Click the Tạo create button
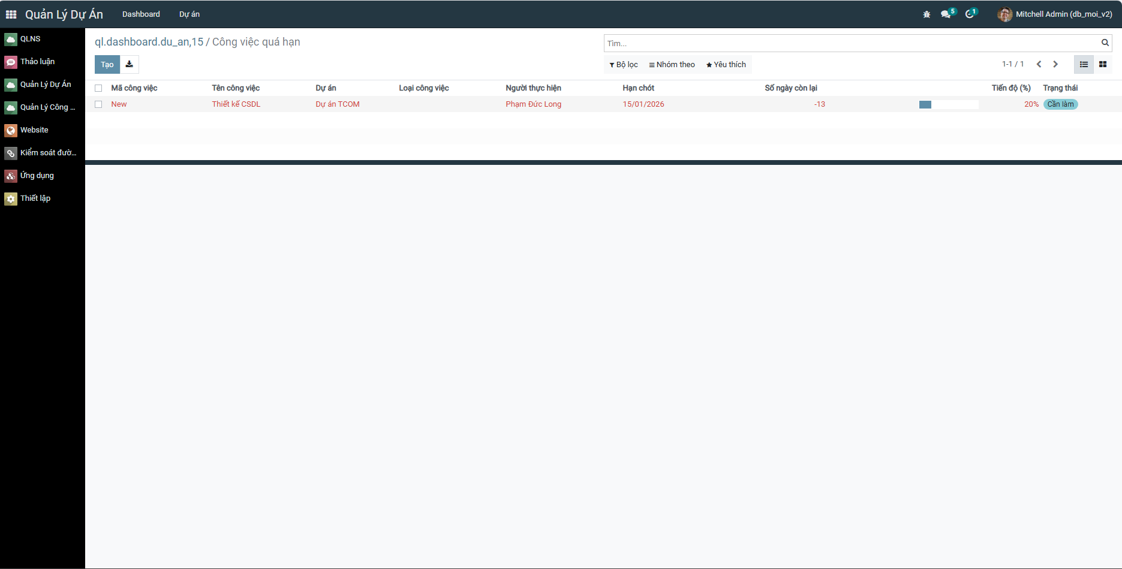The height and width of the screenshot is (569, 1122). click(107, 64)
